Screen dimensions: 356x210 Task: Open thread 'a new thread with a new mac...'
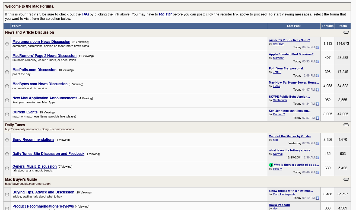point(291,191)
